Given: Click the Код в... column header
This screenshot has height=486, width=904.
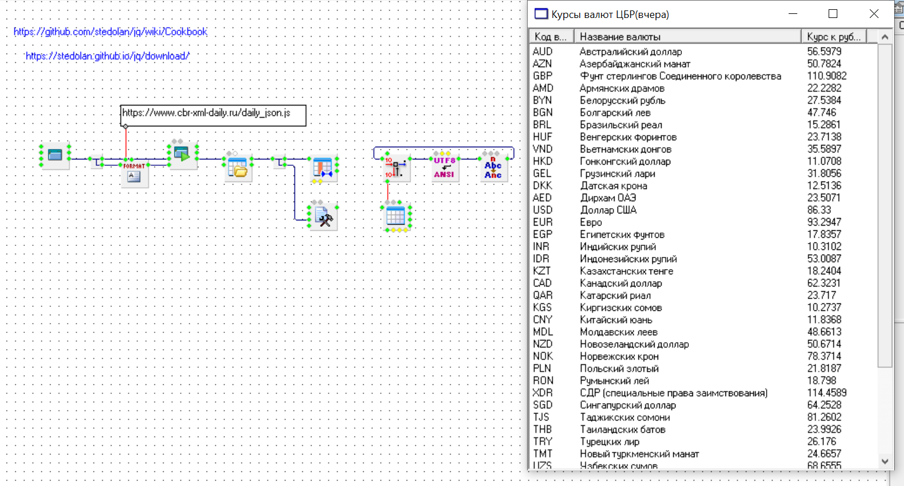Looking at the screenshot, I should coord(551,37).
